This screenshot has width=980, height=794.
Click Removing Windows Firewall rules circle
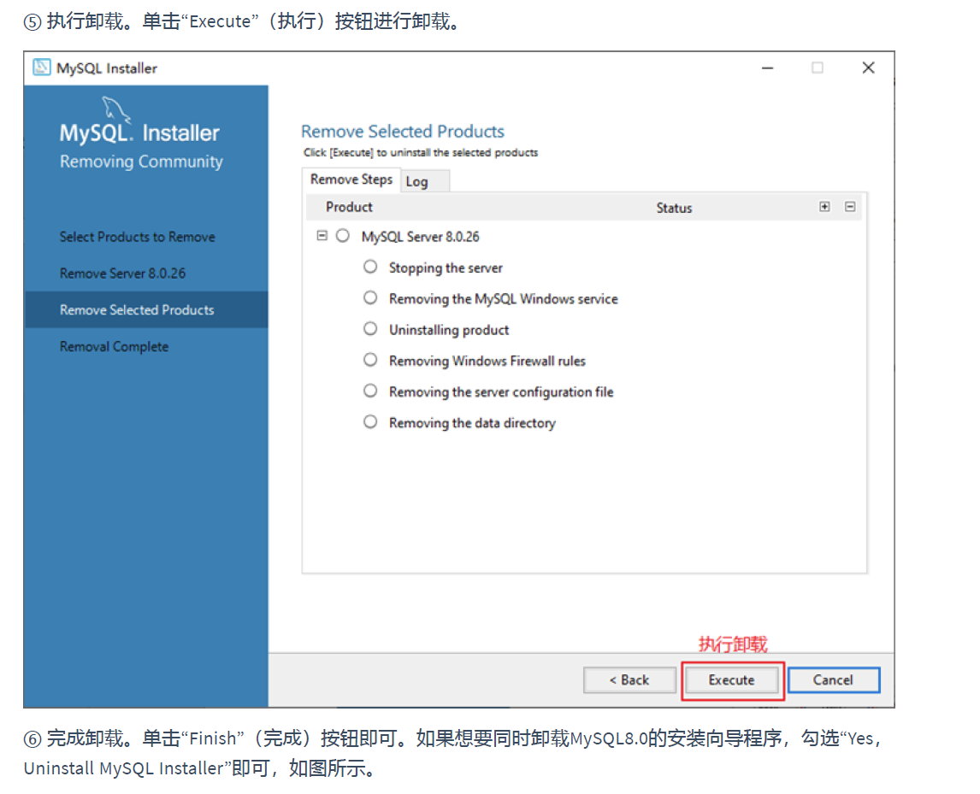tap(370, 360)
